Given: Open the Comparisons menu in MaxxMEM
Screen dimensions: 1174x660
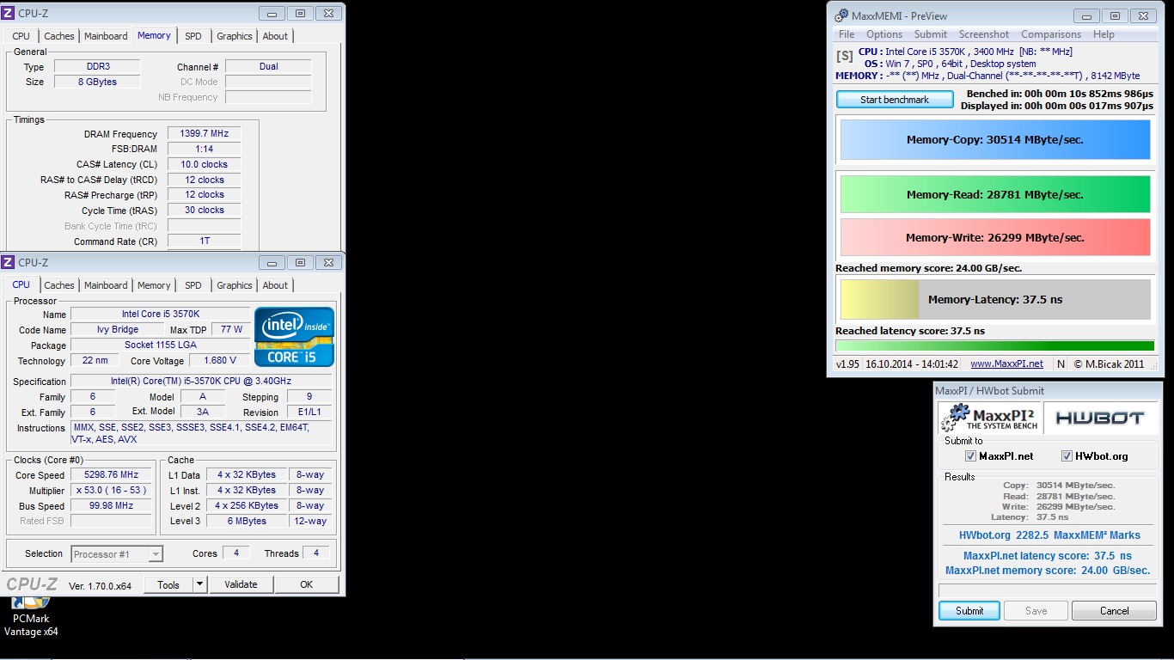Looking at the screenshot, I should 1051,34.
